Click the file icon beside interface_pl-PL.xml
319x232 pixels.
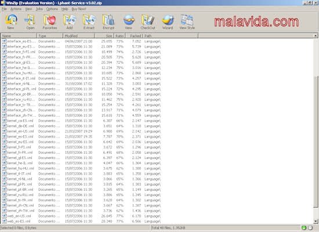[x=4, y=89]
